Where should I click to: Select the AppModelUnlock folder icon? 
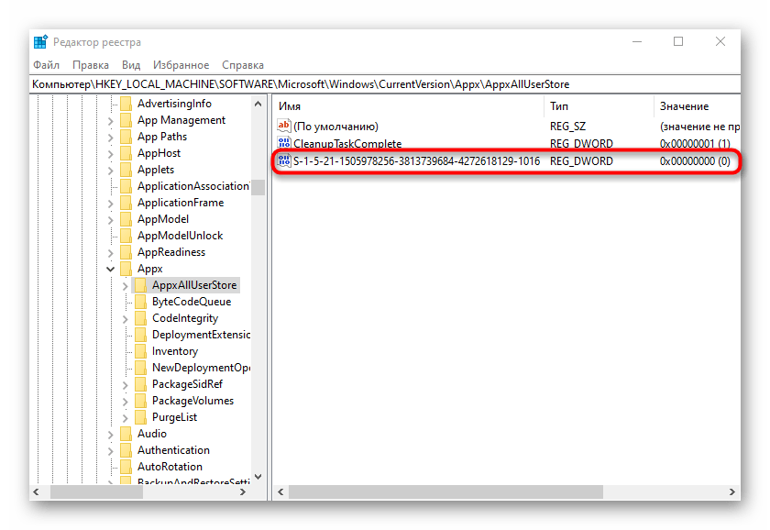(126, 236)
